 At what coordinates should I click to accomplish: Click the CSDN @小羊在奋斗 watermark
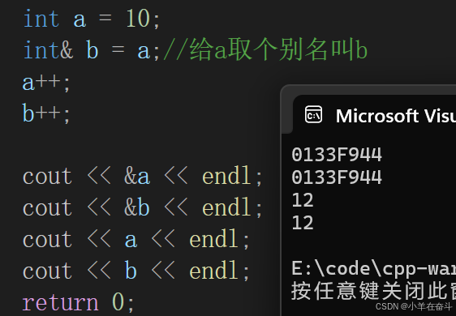click(414, 306)
